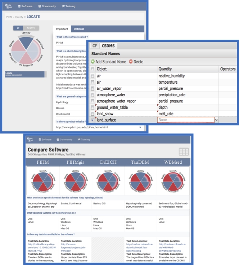The height and width of the screenshot is (265, 239).
Task: Select the Identify wedge in the PIHM wheel
Action: pyautogui.click(x=26, y=43)
